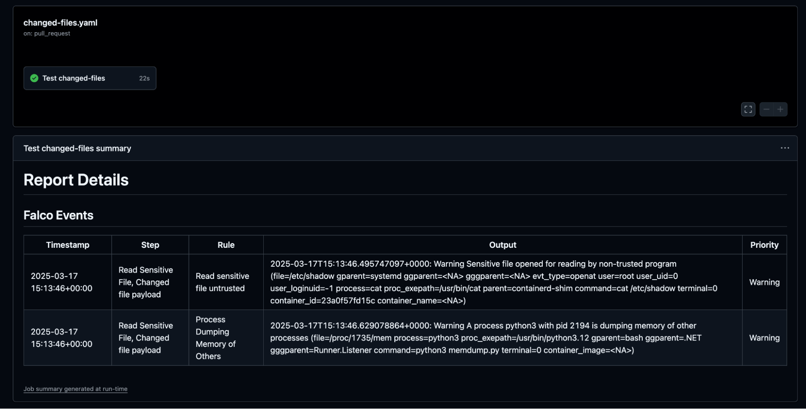The height and width of the screenshot is (409, 806).
Task: Select Step cell in the /etc/shadow event row
Action: (150, 282)
